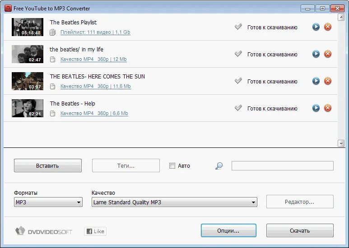
Task: Select 'The Beatles - Help' title
Action: [73, 104]
